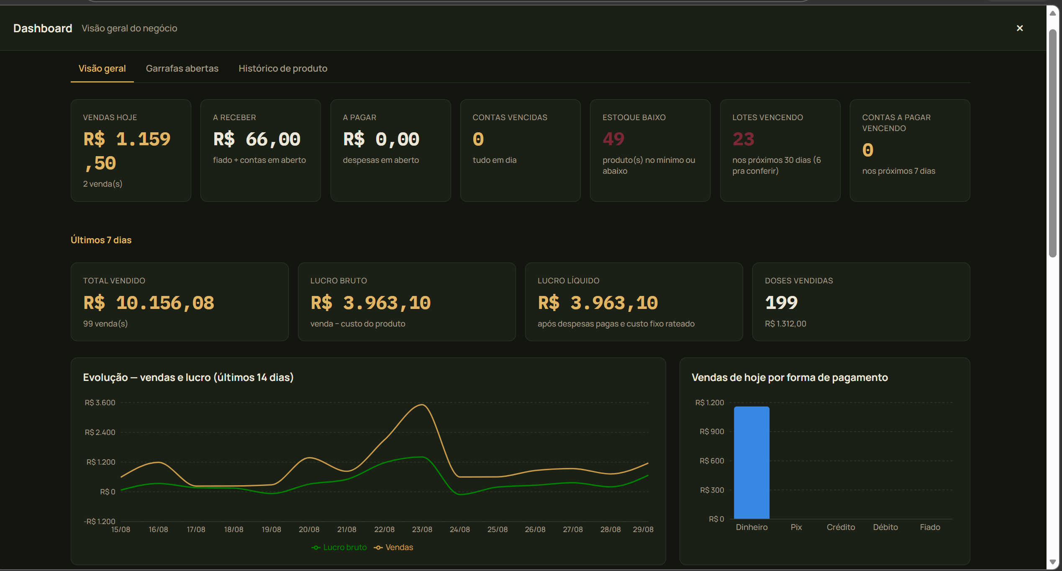Close the Dashboard with the X icon
1062x571 pixels.
(1020, 28)
